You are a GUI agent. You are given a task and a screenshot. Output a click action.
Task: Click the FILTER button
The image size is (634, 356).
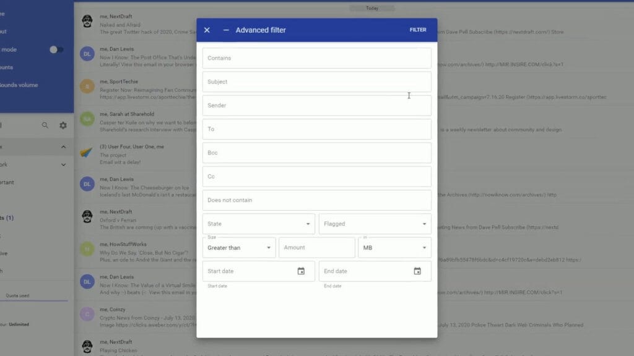pos(417,30)
